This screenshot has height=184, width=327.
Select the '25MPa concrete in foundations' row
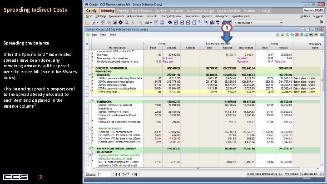pos(206,82)
